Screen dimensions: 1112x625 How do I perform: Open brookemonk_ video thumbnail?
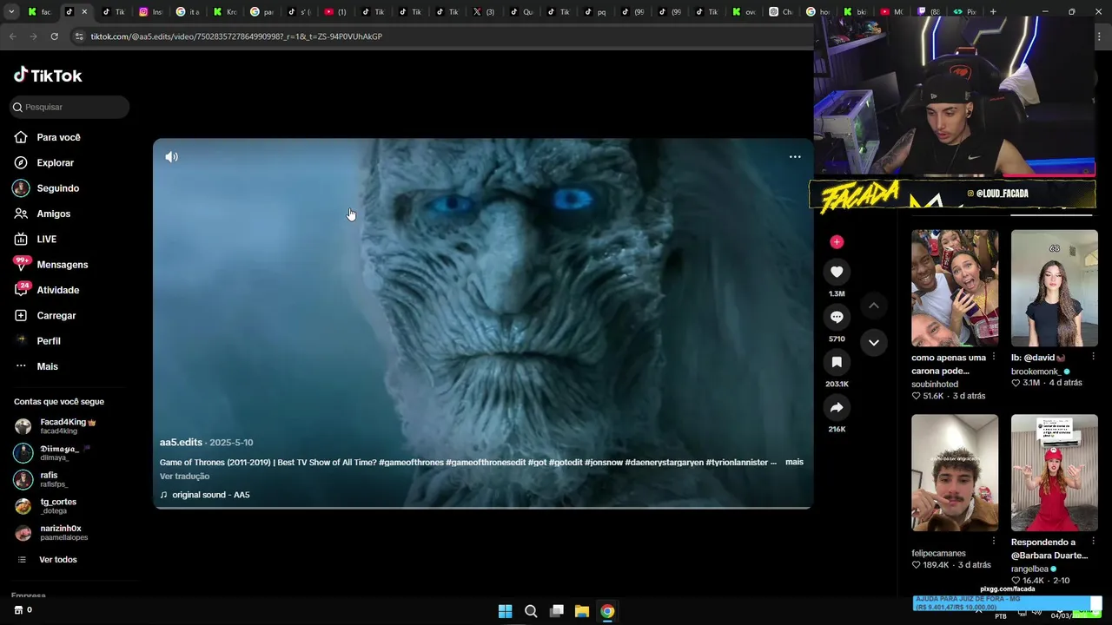(x=1054, y=288)
